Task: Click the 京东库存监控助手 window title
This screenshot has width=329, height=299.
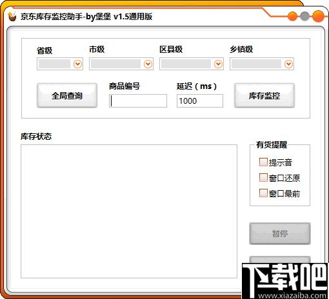Action: [86, 17]
